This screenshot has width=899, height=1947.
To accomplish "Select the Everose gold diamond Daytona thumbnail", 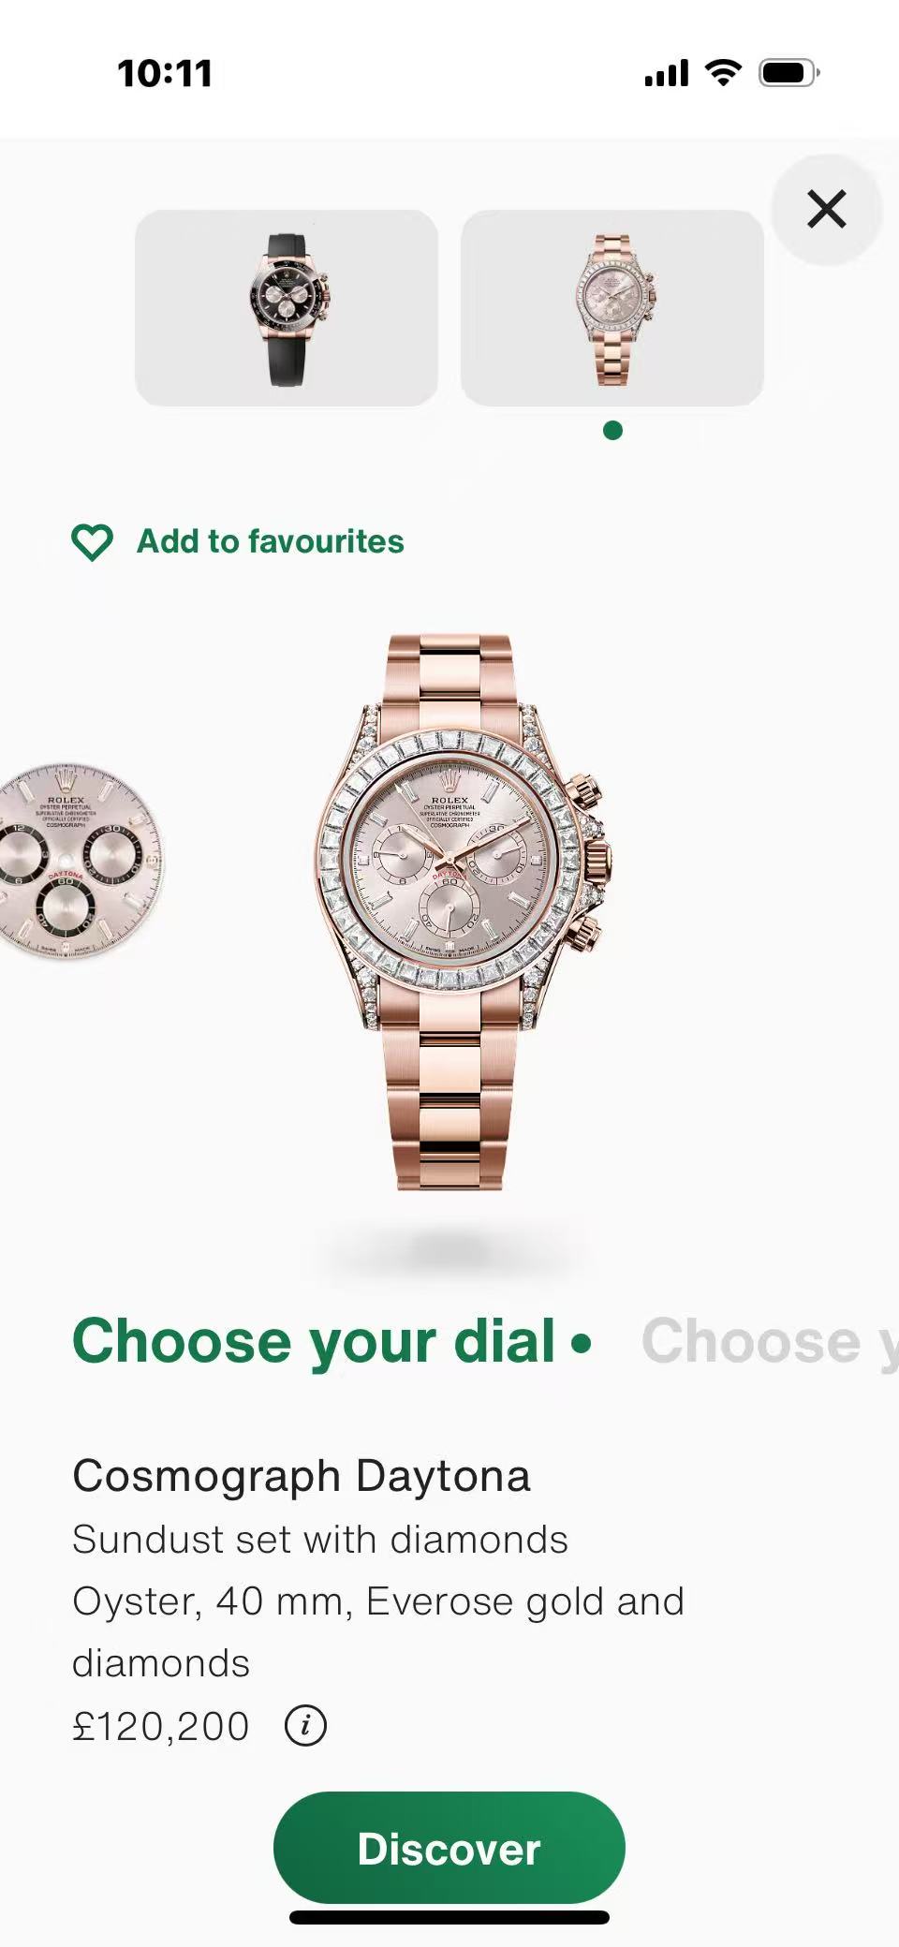I will pos(612,308).
